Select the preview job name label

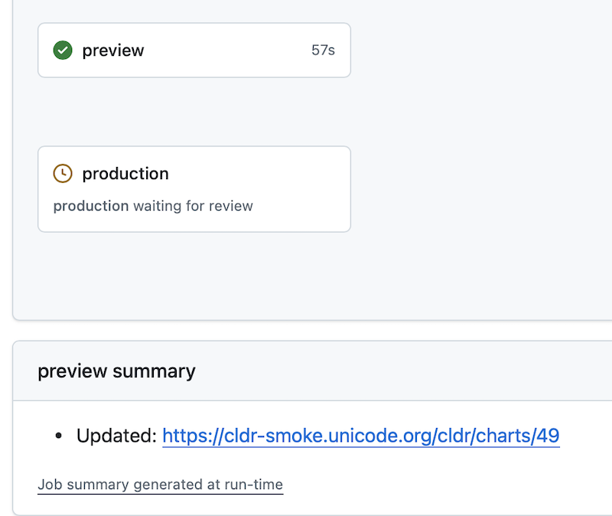[113, 51]
